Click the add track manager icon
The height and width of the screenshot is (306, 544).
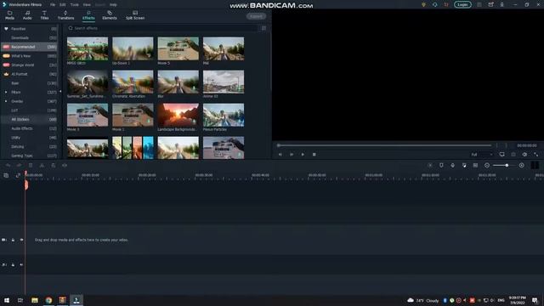6,176
